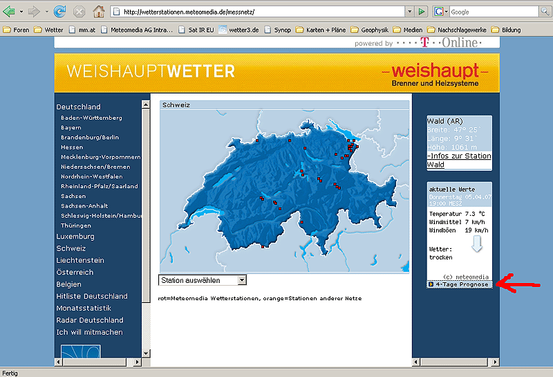Click Ich will mitmachen
The height and width of the screenshot is (377, 553).
(90, 333)
